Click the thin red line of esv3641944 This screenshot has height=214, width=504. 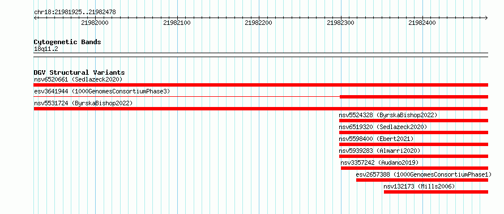click(x=187, y=96)
